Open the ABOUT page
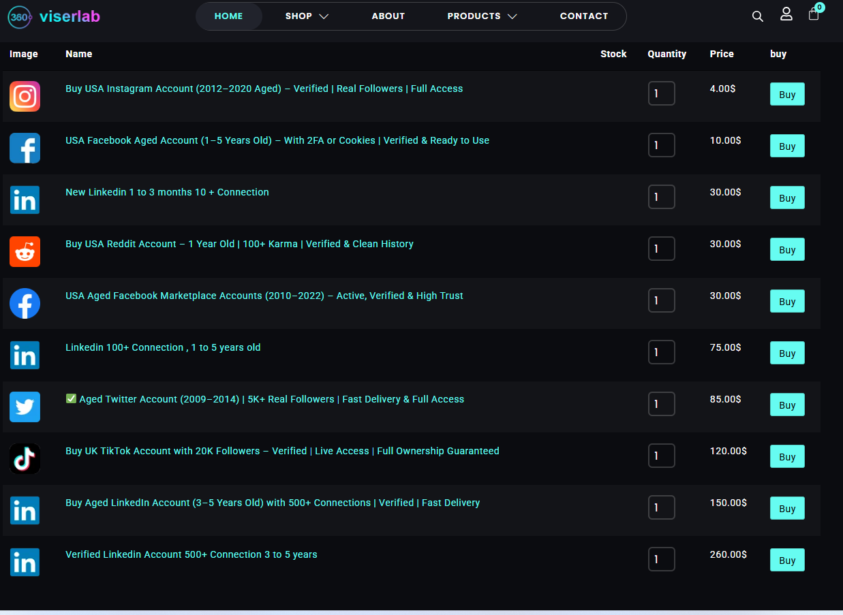 pyautogui.click(x=388, y=16)
